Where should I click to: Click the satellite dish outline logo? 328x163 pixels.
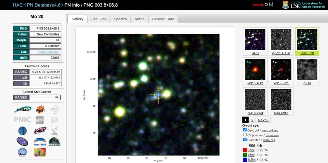point(54,131)
